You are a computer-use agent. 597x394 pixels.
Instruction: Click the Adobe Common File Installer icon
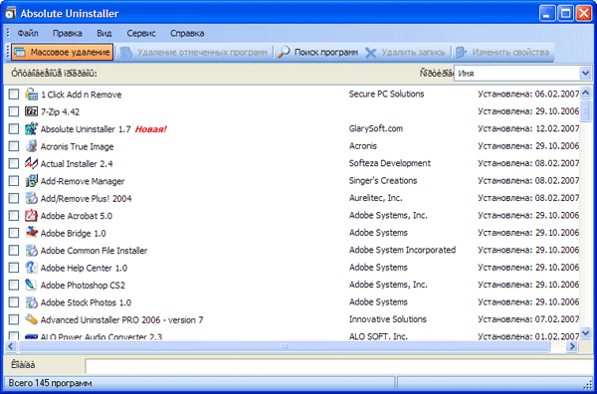[x=31, y=250]
